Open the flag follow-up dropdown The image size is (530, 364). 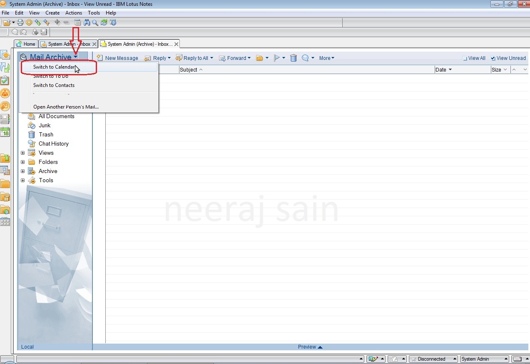pos(284,58)
